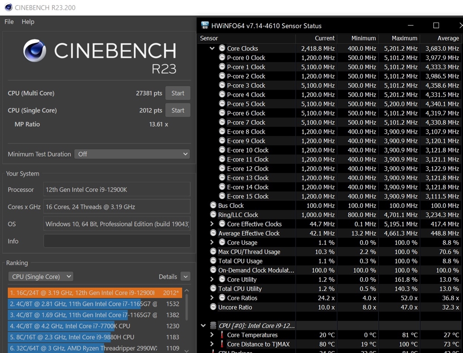Image resolution: width=463 pixels, height=353 pixels.
Task: Expand Core Temperatures sensor group
Action: point(212,334)
